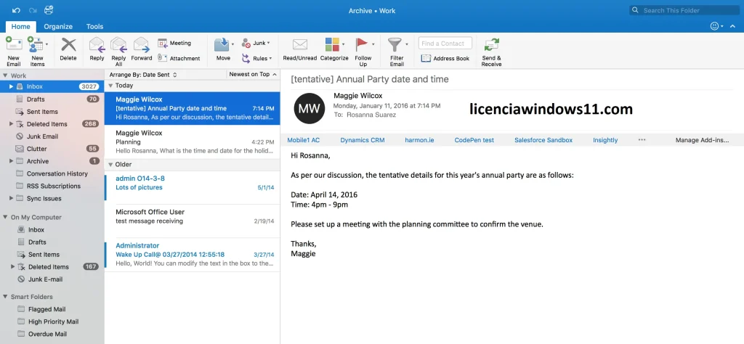This screenshot has width=744, height=344.
Task: Open the Salesforce Sandbox add-in
Action: click(543, 140)
